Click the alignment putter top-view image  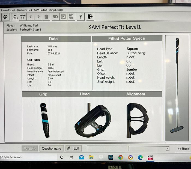138,120
